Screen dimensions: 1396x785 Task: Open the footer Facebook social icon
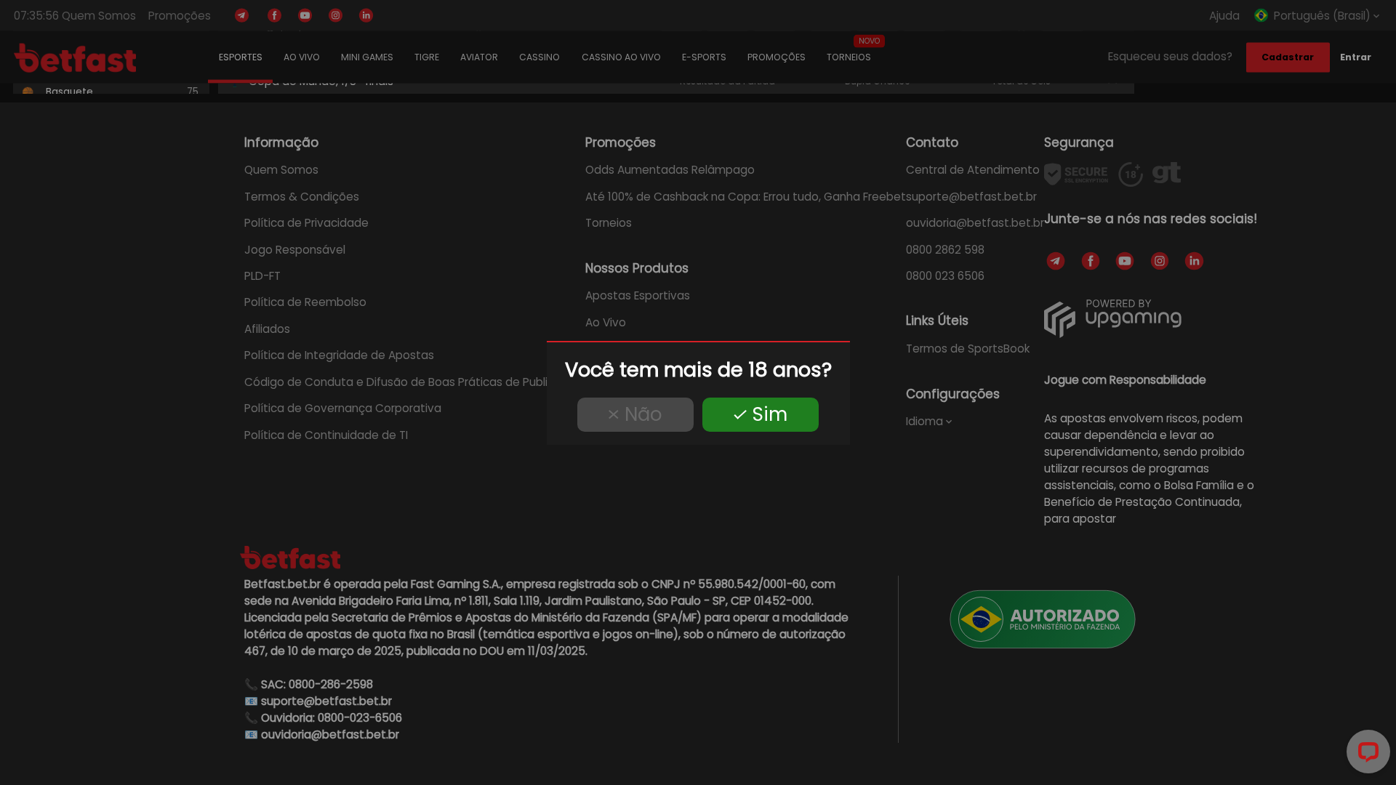1090,261
